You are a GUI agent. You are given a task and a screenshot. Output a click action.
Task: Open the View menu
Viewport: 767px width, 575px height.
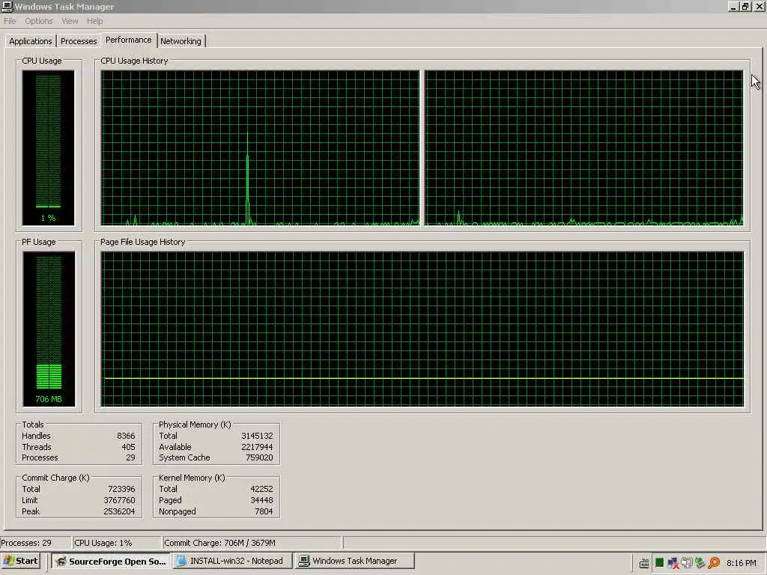coord(70,21)
